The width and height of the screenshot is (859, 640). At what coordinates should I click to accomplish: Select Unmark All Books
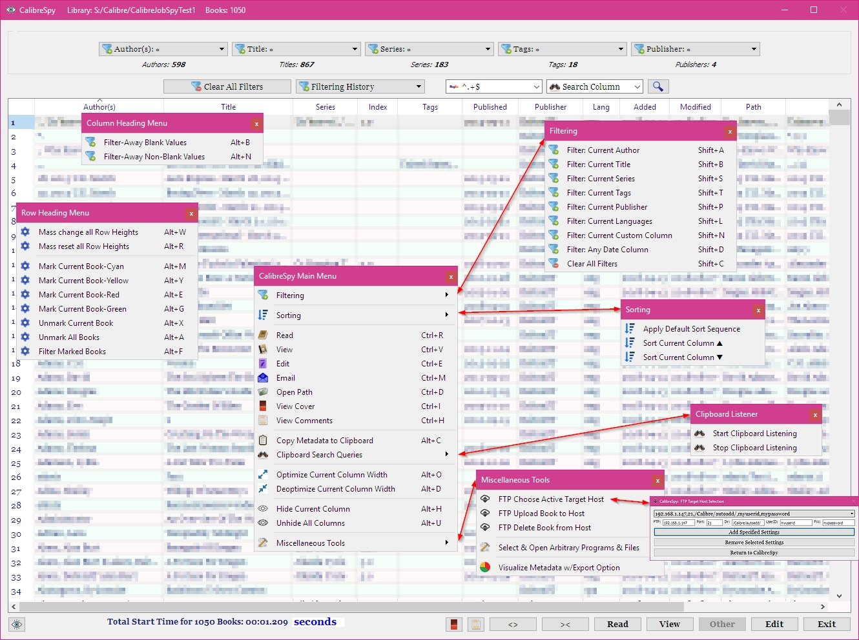[107, 337]
